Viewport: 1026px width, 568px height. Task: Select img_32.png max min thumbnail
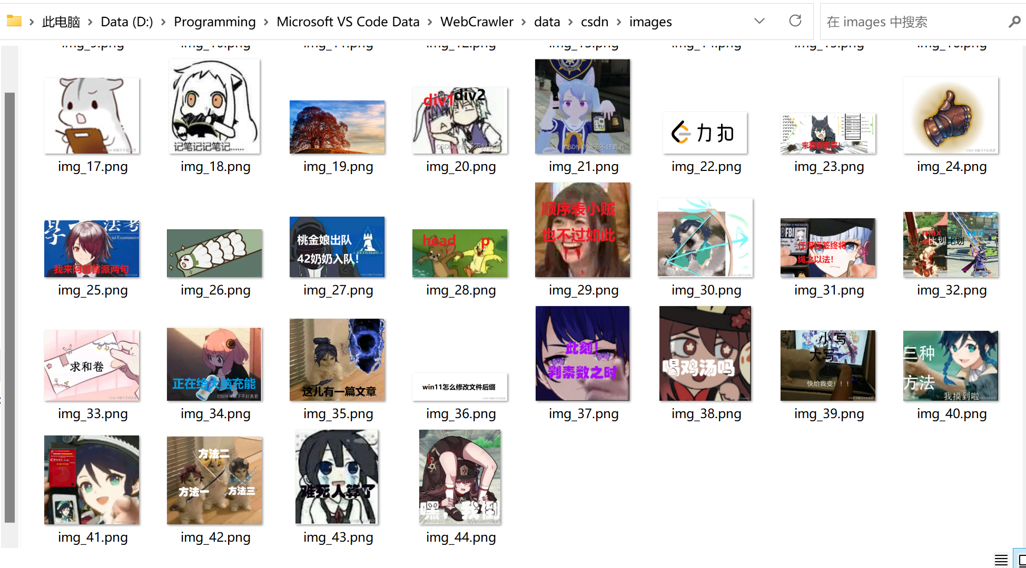click(x=951, y=245)
